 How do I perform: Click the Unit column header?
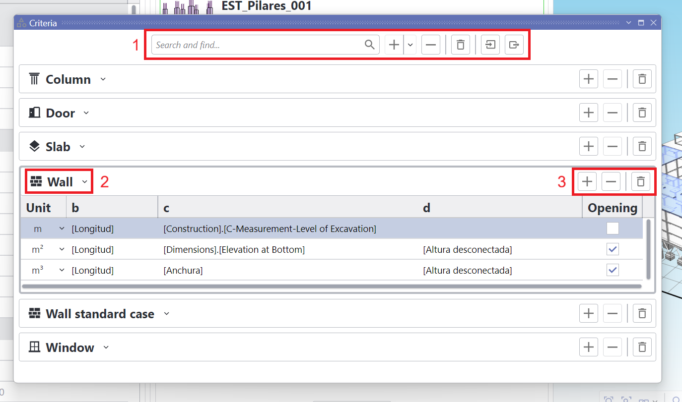pos(44,208)
